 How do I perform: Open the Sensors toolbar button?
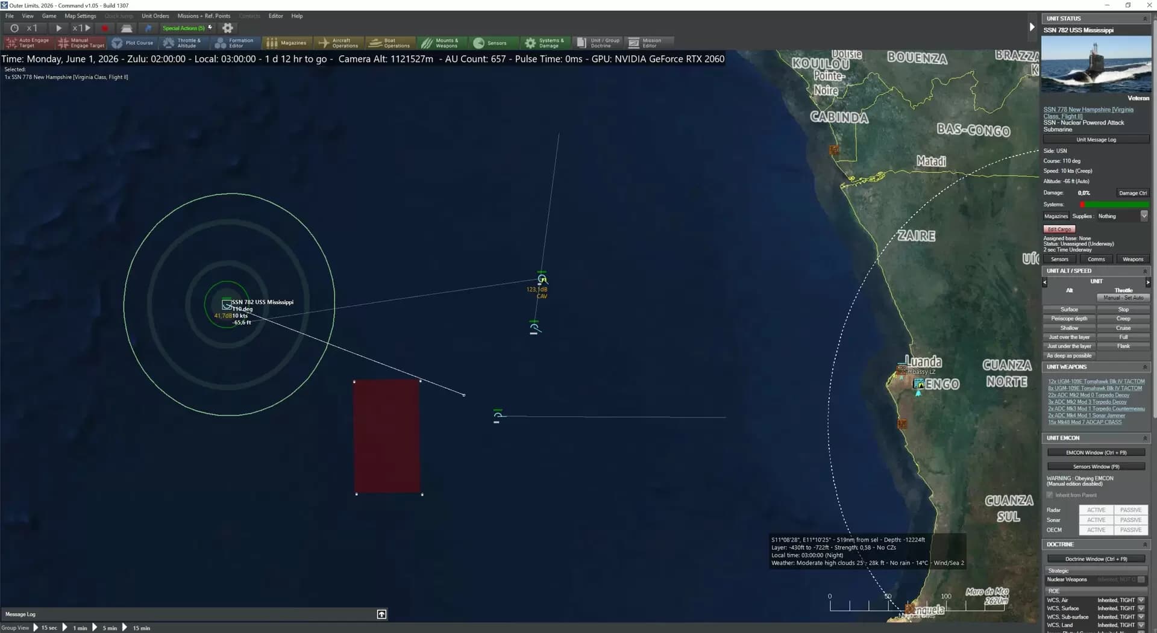pos(491,43)
